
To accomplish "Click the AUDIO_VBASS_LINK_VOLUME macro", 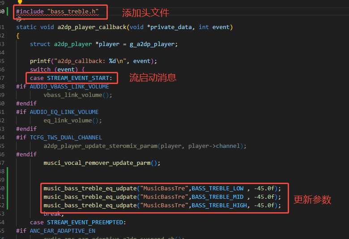I will coord(69,87).
